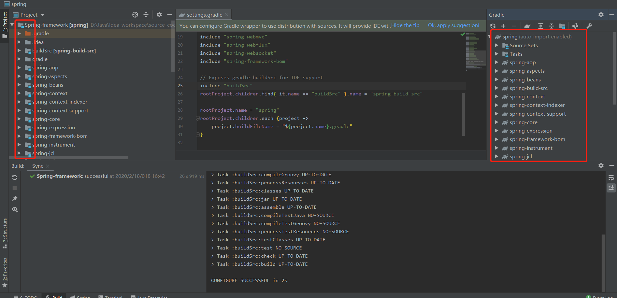This screenshot has height=298, width=617.
Task: Expand Source Sets in Gradle panel
Action: click(x=497, y=46)
